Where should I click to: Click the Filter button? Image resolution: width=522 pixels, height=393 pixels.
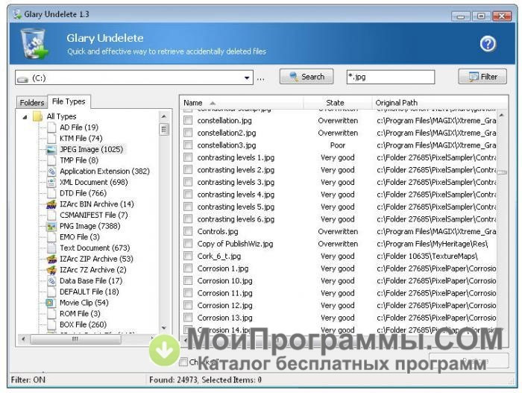coord(482,77)
